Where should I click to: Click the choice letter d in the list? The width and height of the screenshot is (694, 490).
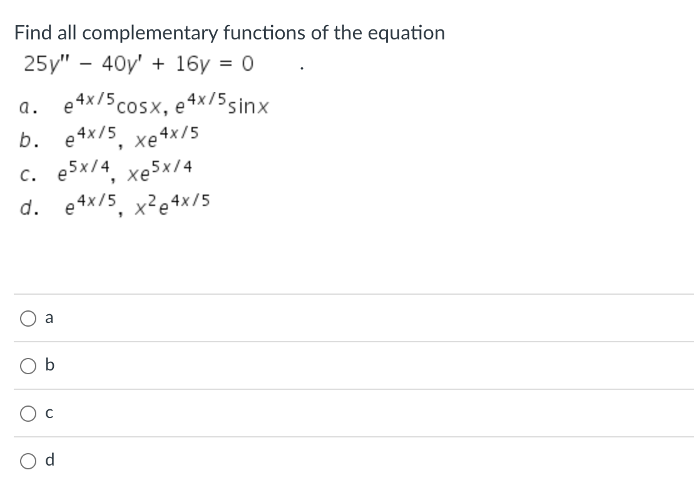(24, 205)
